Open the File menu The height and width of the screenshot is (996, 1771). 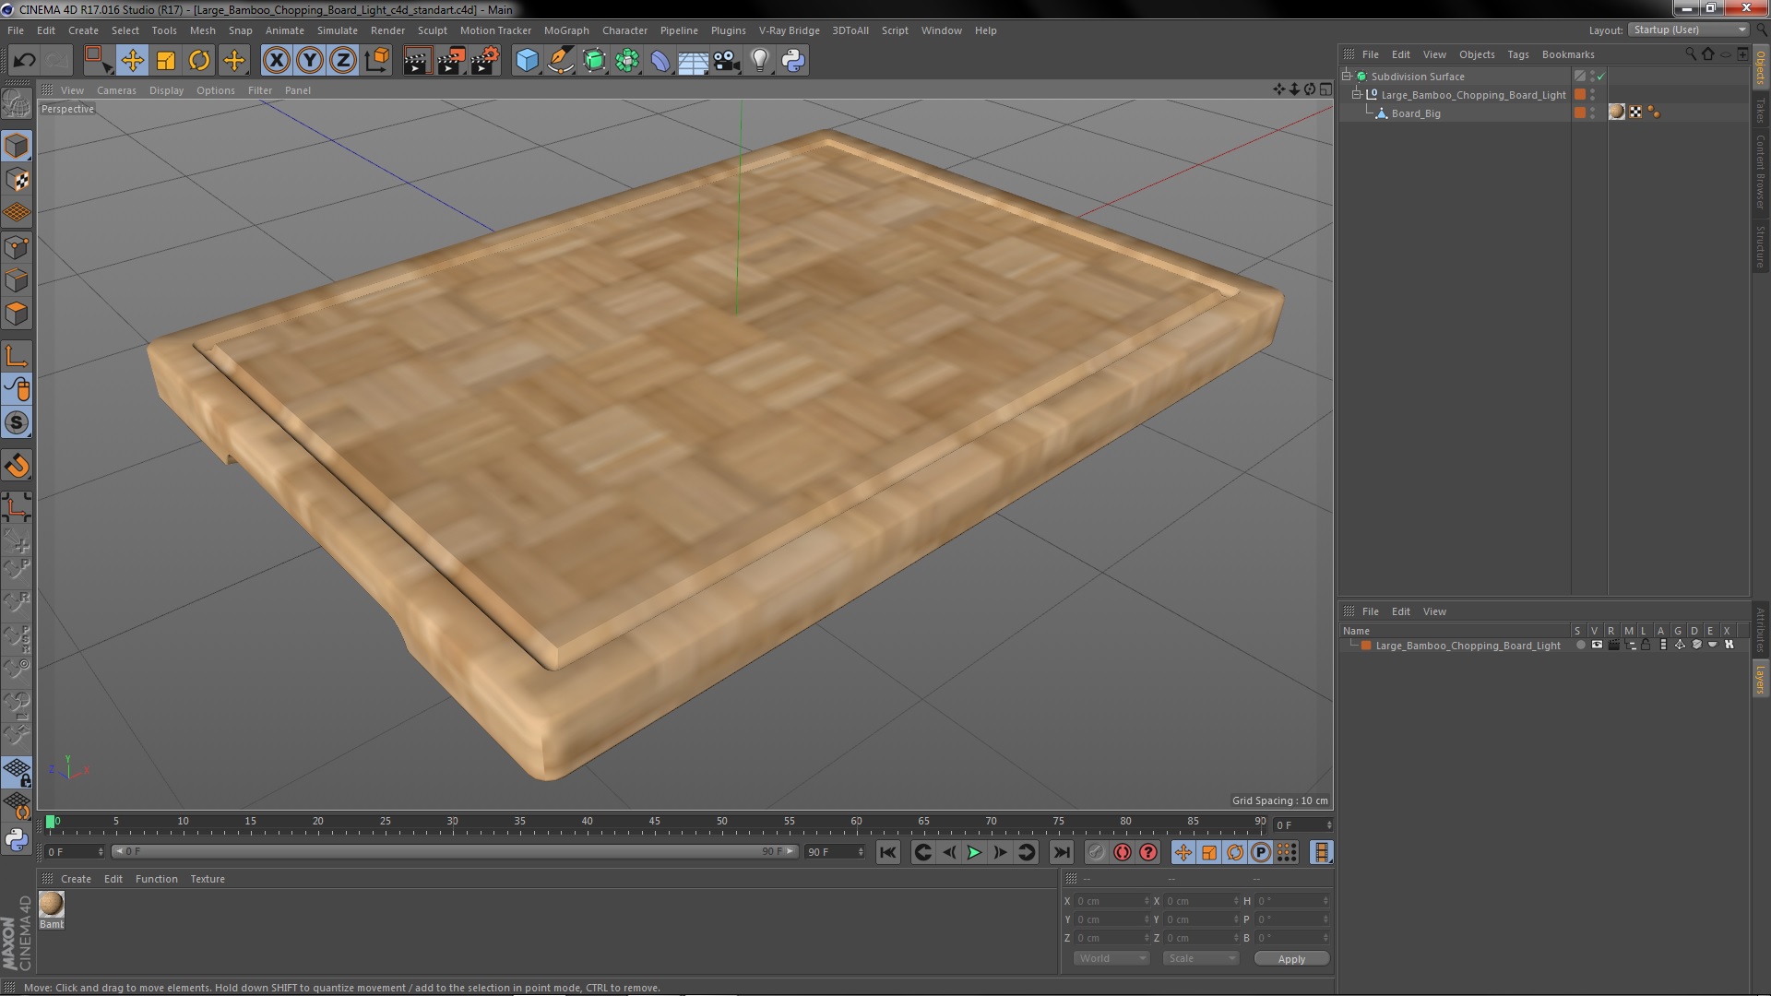click(x=16, y=30)
